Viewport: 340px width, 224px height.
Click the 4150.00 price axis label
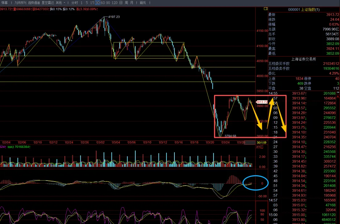pos(262,31)
